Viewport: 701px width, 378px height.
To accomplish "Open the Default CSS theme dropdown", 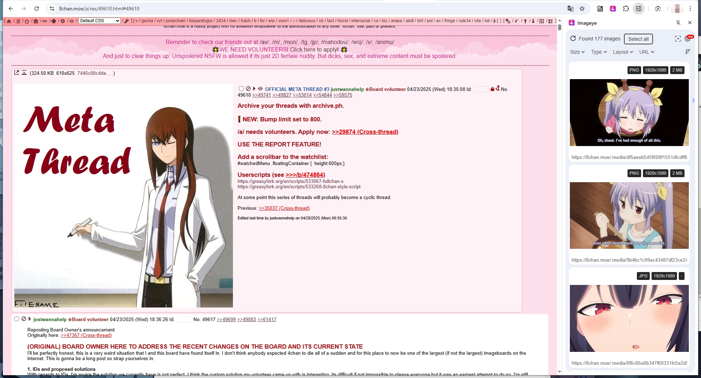I will coord(100,21).
